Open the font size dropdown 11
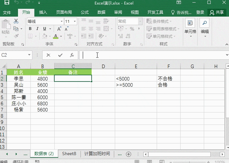Screen dimensions: 229x163 (x=75, y=22)
